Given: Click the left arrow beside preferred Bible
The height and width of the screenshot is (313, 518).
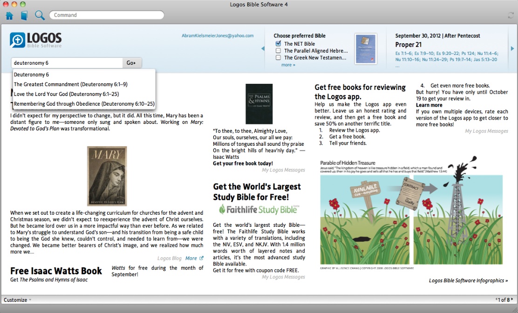Looking at the screenshot, I should click(x=263, y=48).
